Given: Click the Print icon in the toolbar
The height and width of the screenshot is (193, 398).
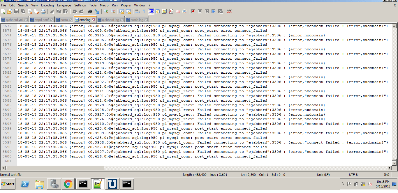Looking at the screenshot, I should coord(43,11).
